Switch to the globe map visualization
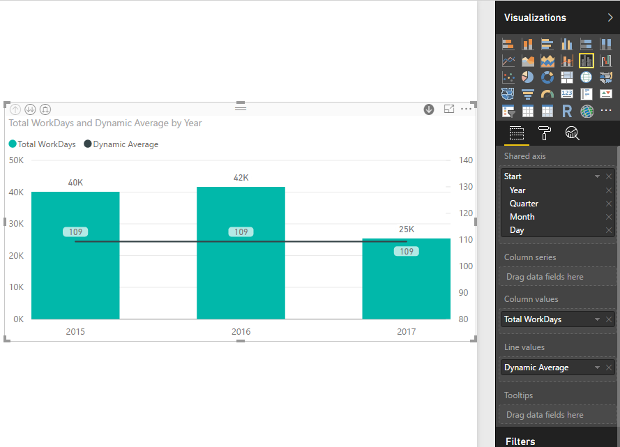Image resolution: width=620 pixels, height=447 pixels. pos(586,77)
